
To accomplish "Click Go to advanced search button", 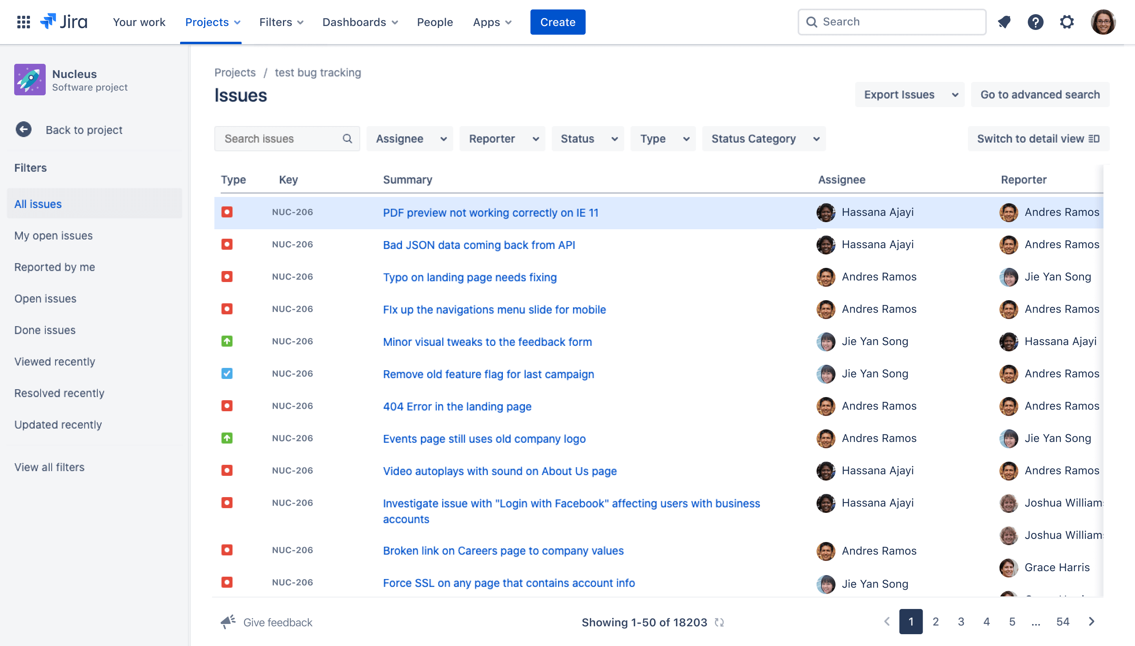I will [x=1041, y=94].
